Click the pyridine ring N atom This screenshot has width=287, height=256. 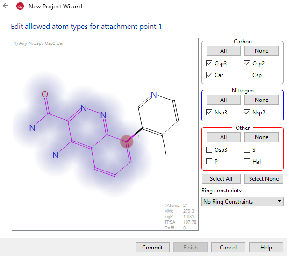[154, 95]
